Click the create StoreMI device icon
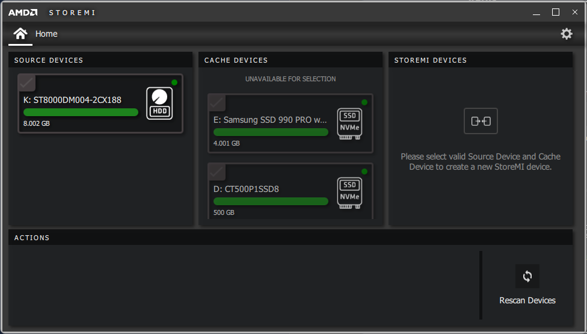The image size is (587, 334). [x=481, y=121]
